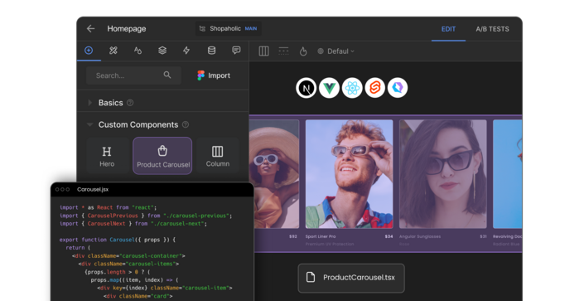The width and height of the screenshot is (584, 301).
Task: Open the Default locale dropdown
Action: pos(336,51)
